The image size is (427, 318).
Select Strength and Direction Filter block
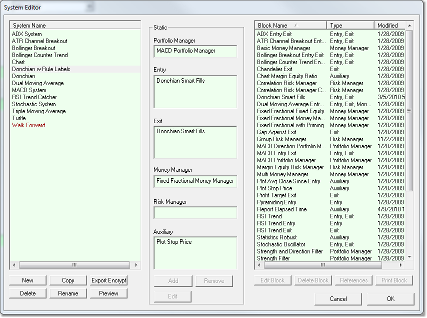click(x=290, y=251)
